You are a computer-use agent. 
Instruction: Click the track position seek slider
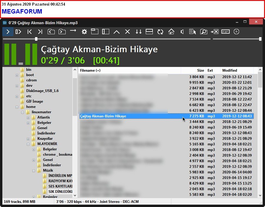107,39
